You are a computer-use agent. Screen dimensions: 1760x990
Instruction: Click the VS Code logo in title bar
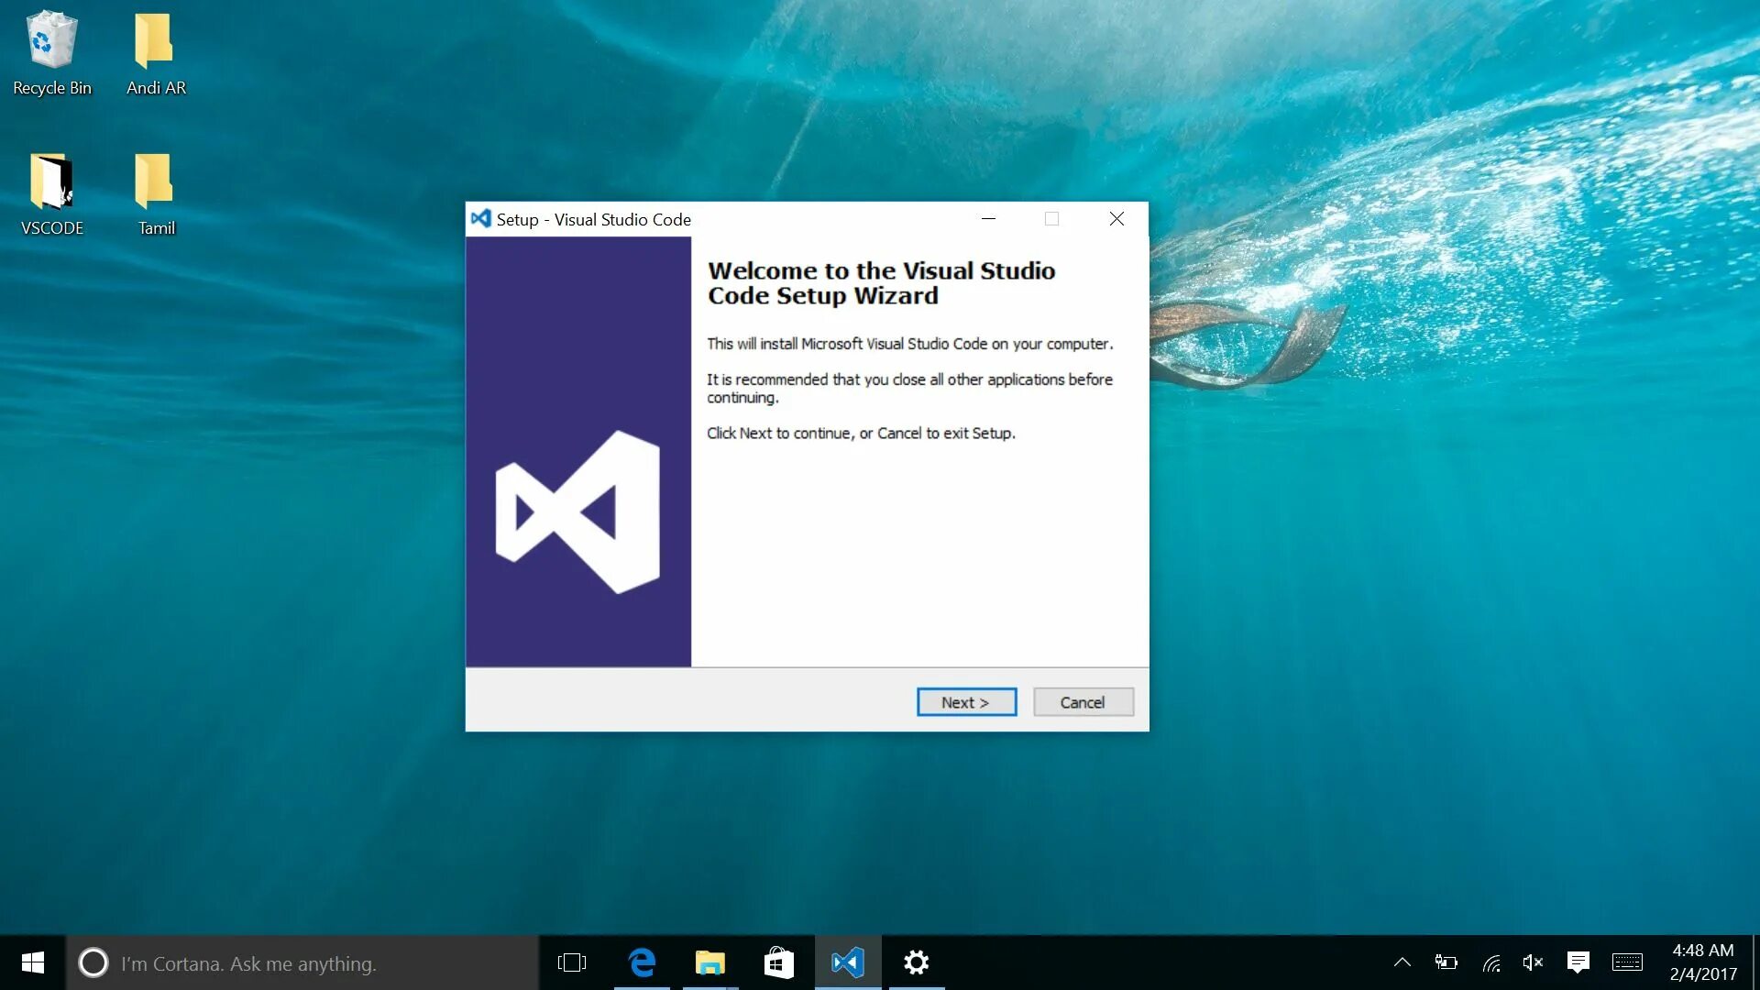tap(480, 219)
